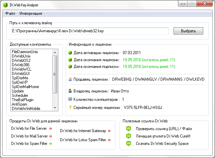215x158 pixels.
Task: Click the license seller person icon
Action: click(70, 79)
